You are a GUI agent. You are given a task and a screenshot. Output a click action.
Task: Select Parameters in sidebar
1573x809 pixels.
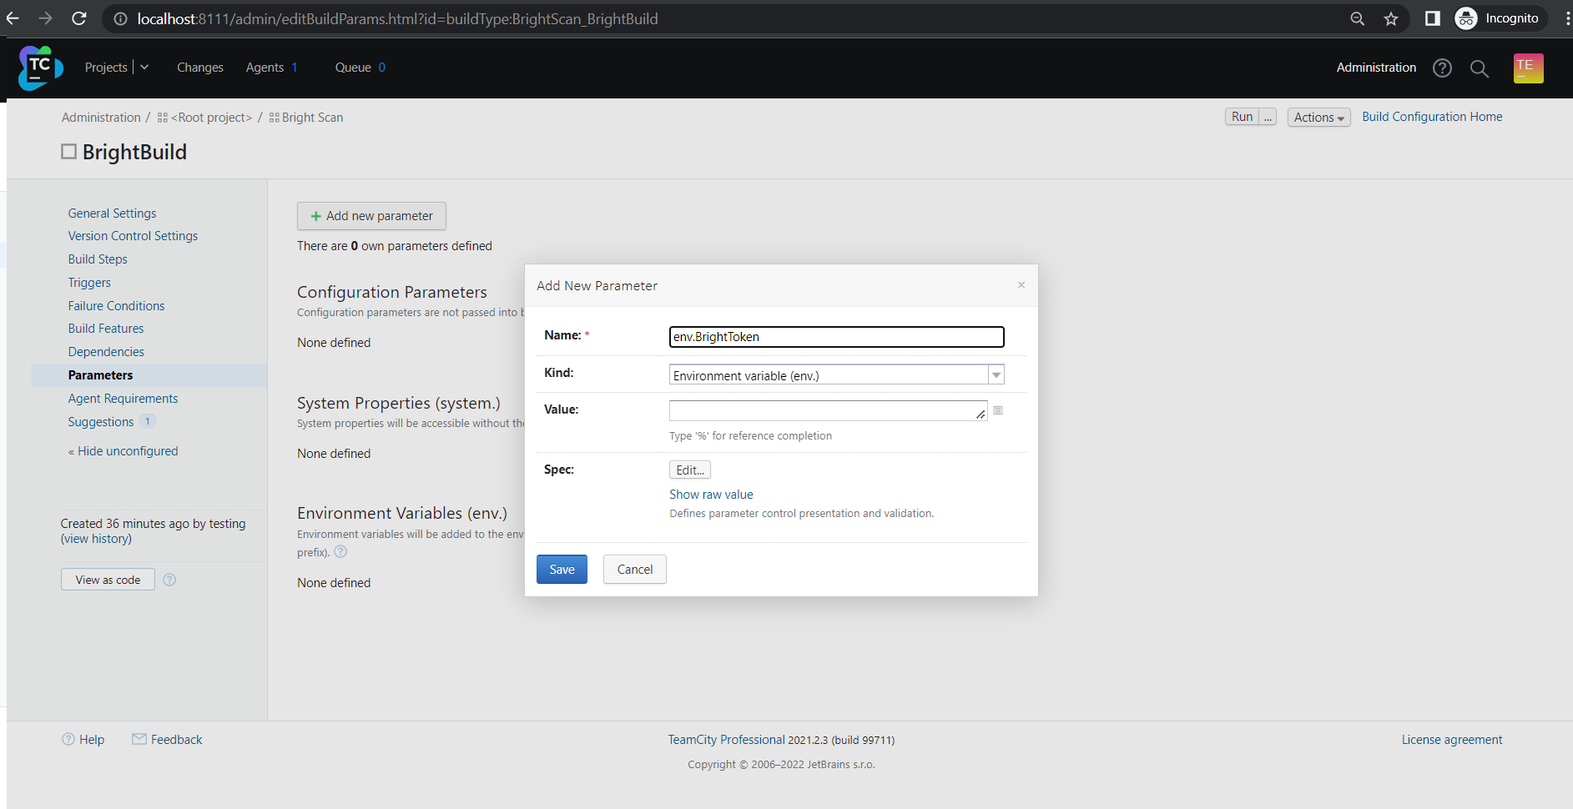click(x=100, y=375)
